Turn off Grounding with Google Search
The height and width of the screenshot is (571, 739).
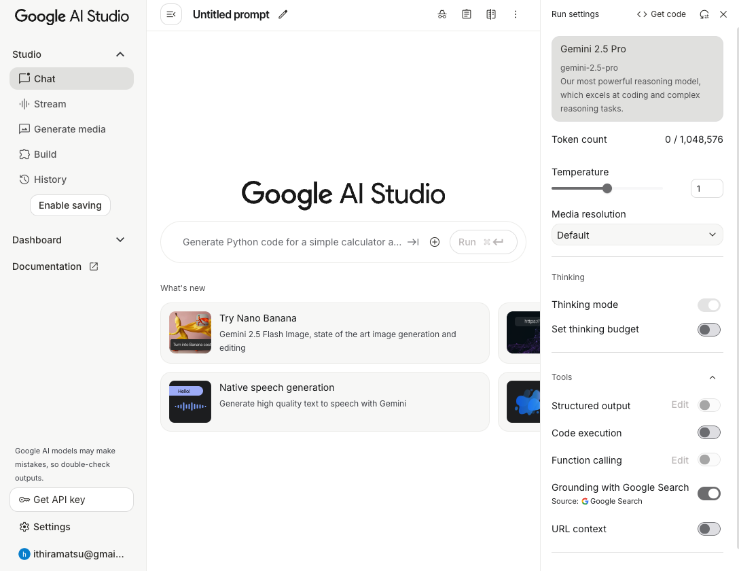pos(708,494)
